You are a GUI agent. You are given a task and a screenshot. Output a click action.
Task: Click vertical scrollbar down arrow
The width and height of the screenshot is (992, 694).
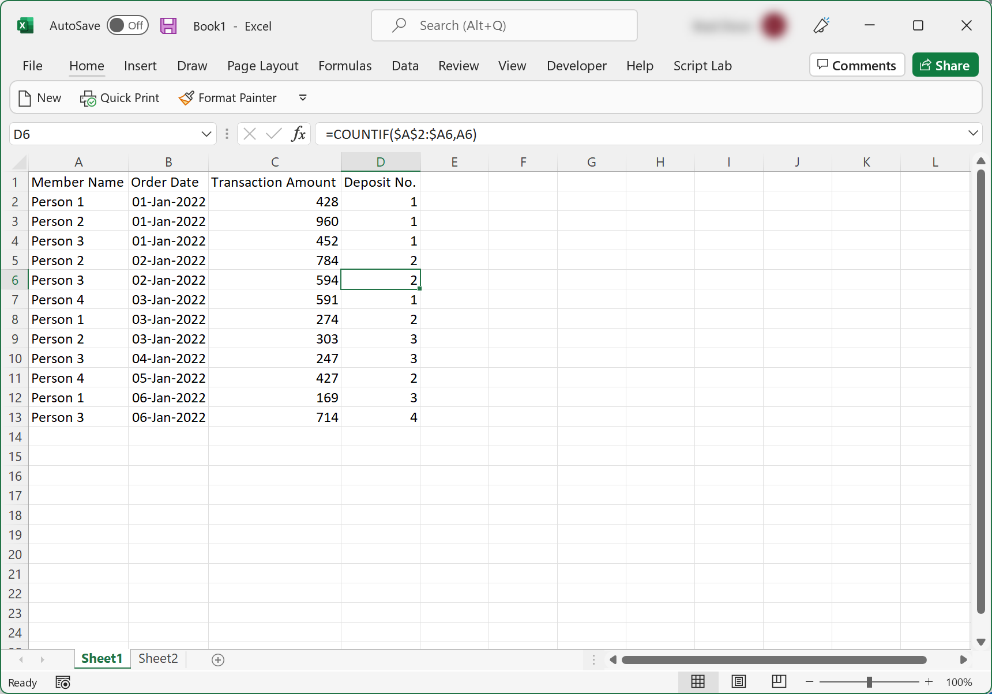pyautogui.click(x=981, y=642)
